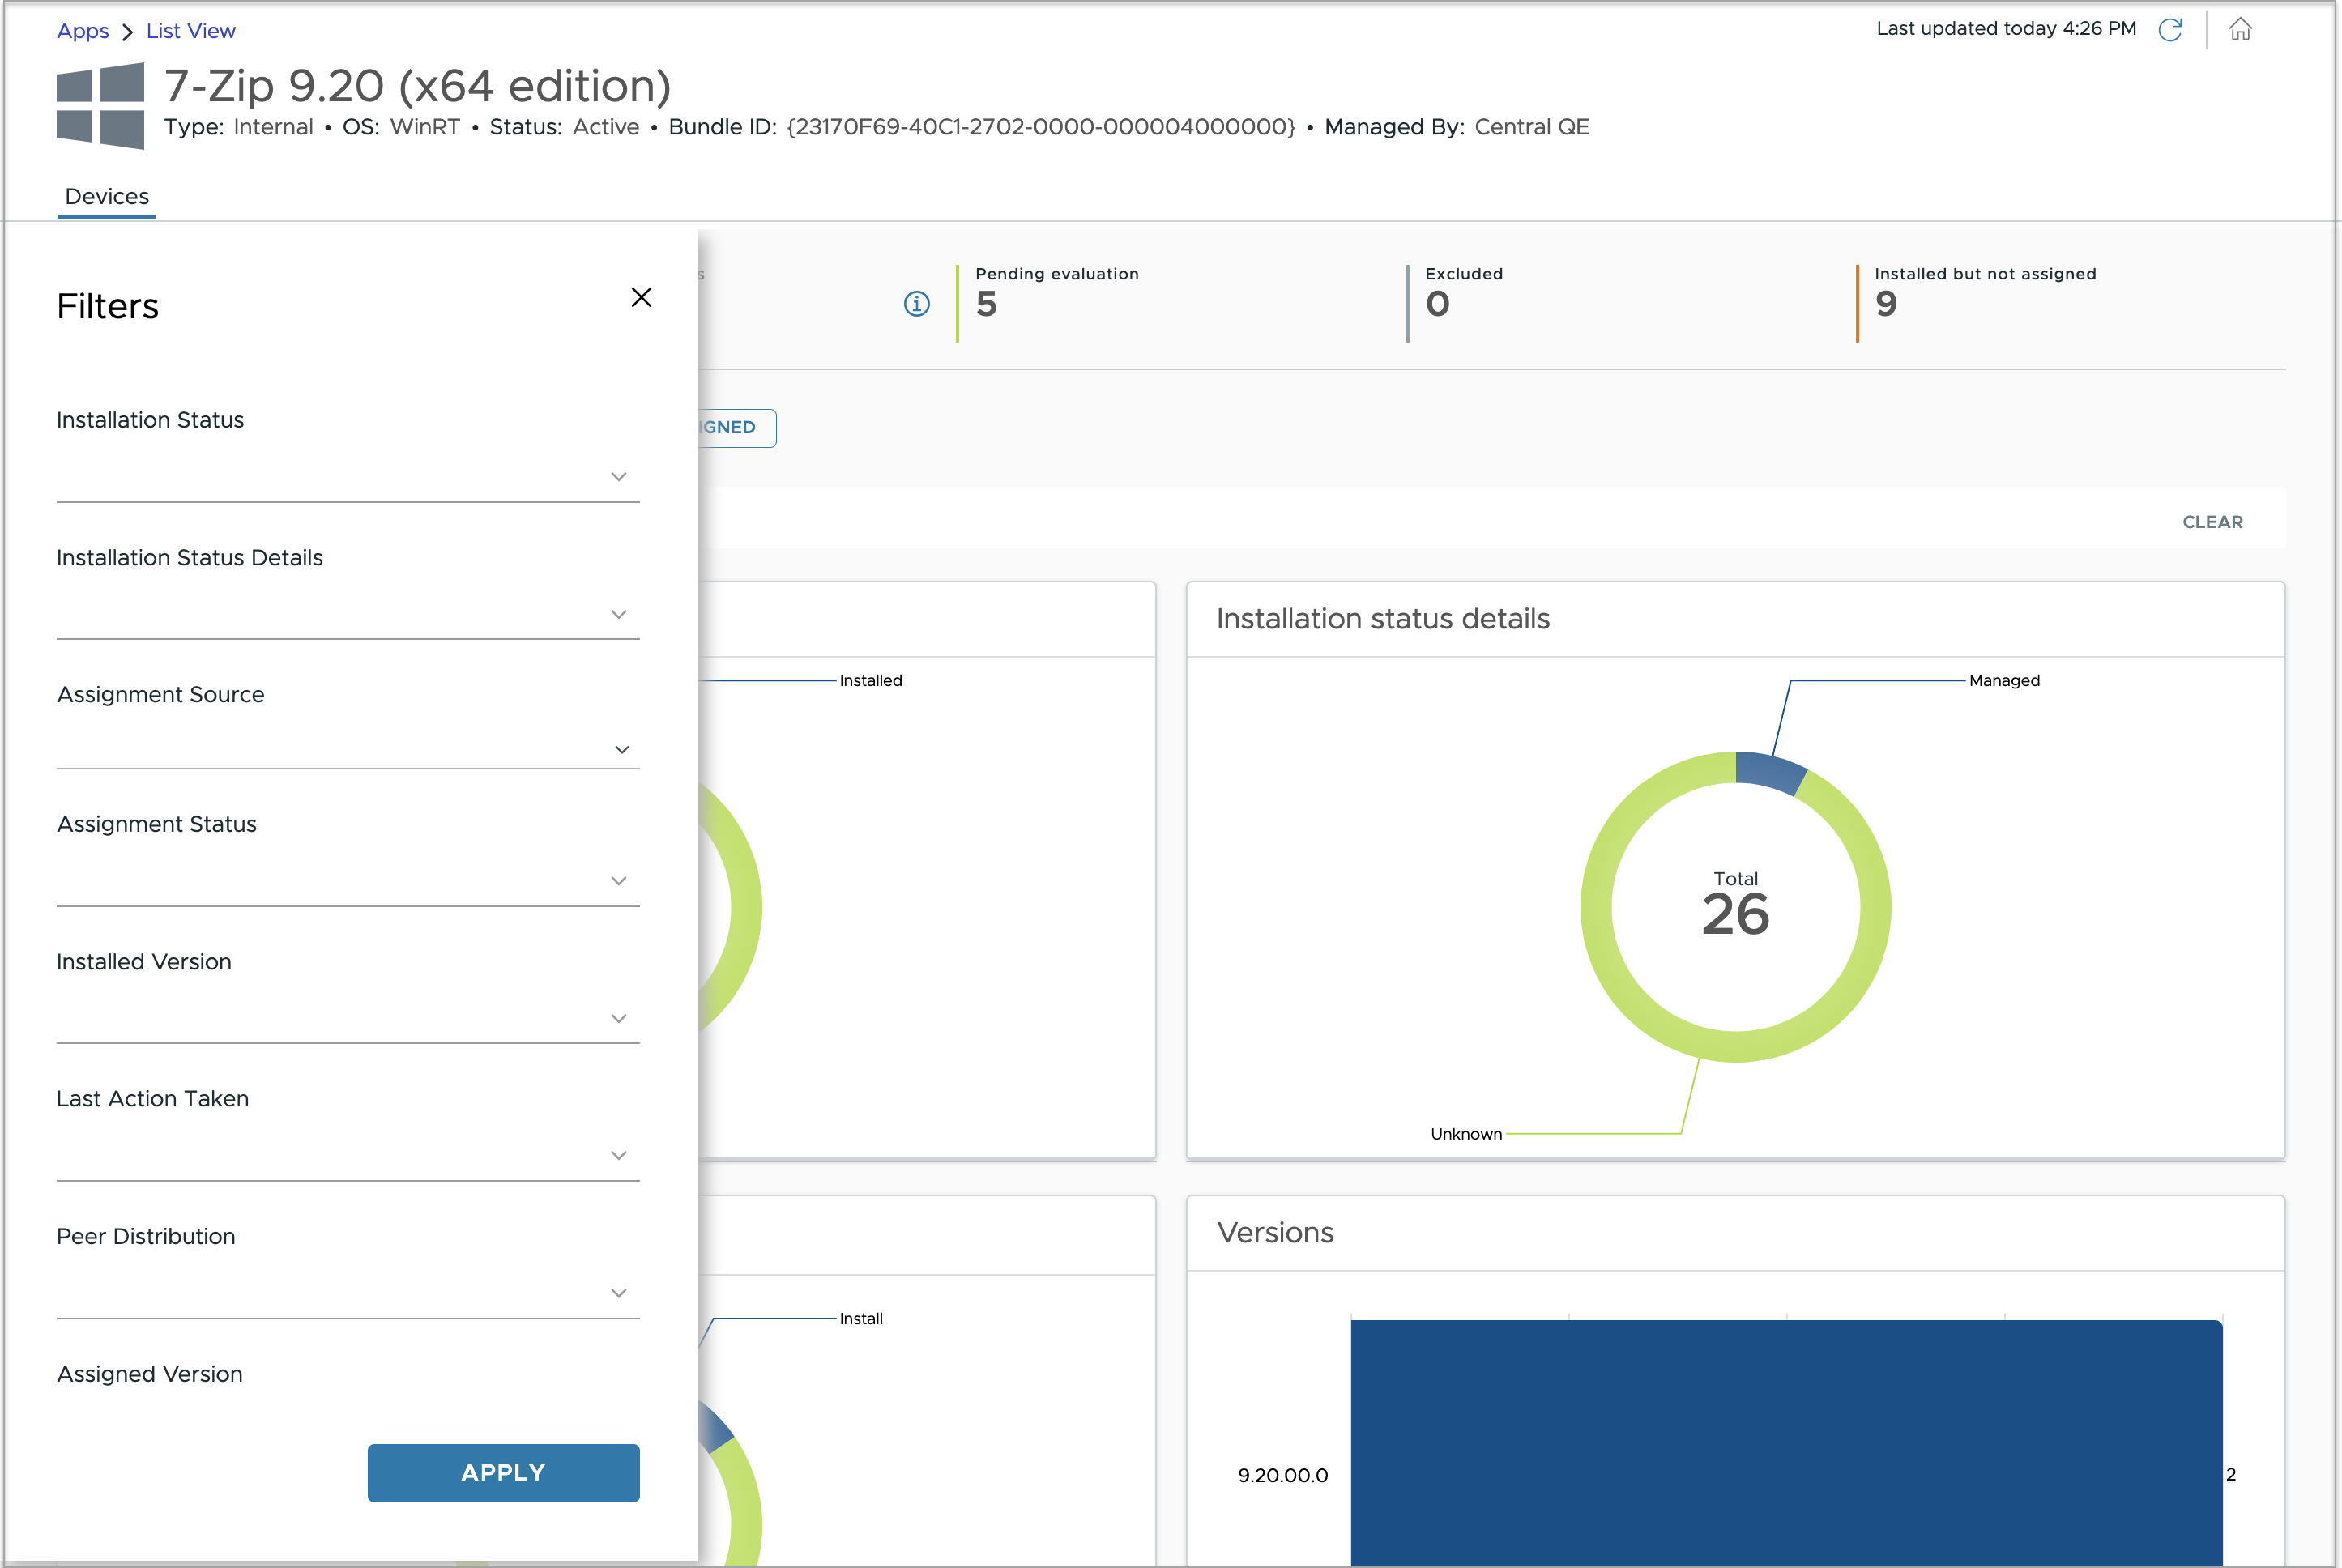
Task: Click the refresh icon next to last updated
Action: (x=2170, y=30)
